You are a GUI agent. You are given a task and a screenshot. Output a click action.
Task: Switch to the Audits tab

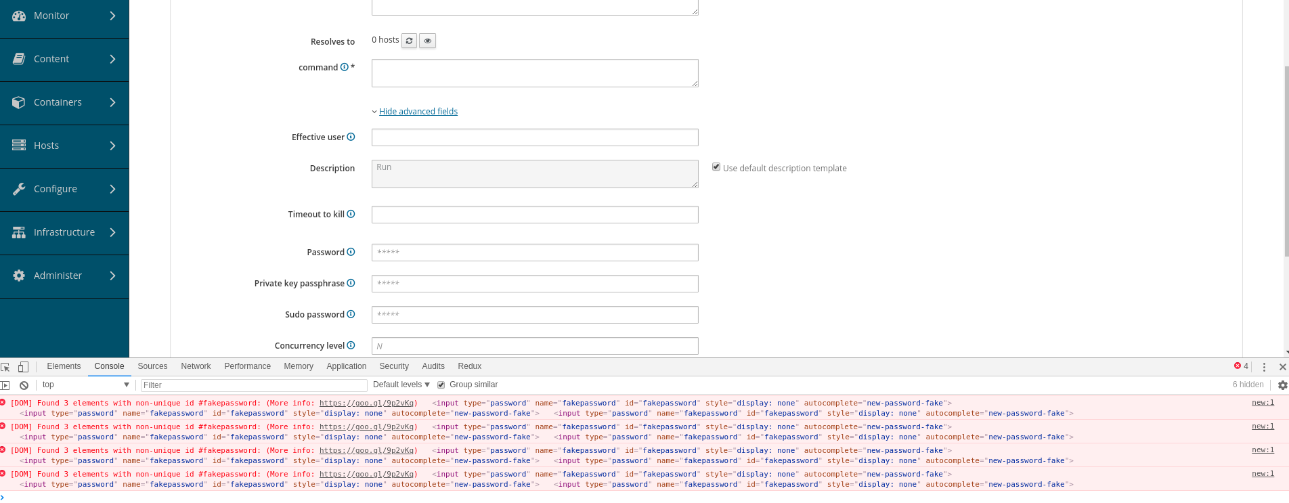[x=433, y=366]
